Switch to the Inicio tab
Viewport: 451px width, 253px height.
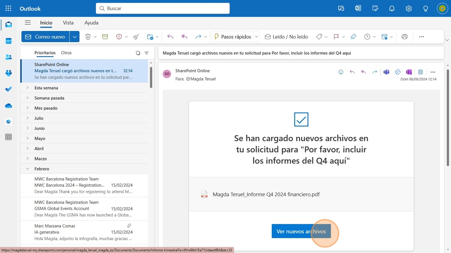tap(46, 22)
